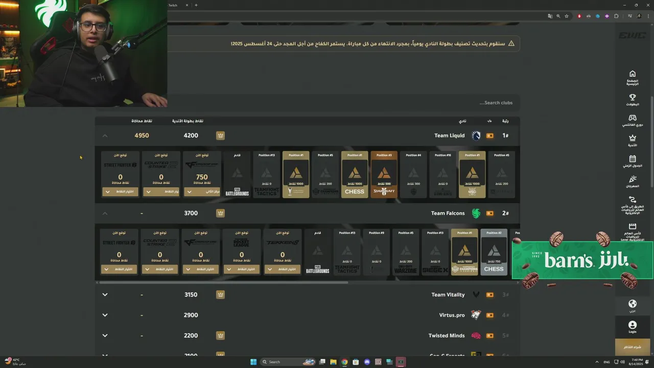Click the ticket icon beside Virtus.pro
The image size is (654, 368).
(x=490, y=315)
